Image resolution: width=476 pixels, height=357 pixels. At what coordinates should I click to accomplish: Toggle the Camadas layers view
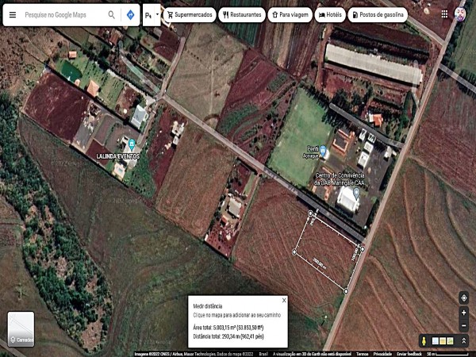pyautogui.click(x=21, y=329)
